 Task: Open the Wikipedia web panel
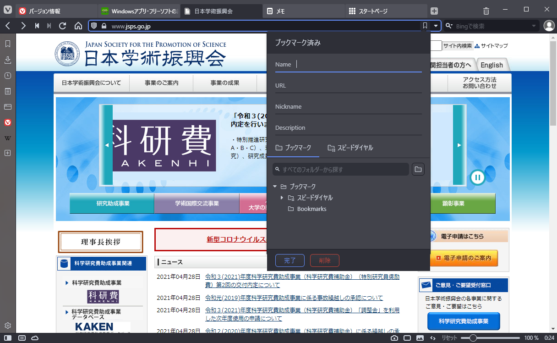[7, 137]
